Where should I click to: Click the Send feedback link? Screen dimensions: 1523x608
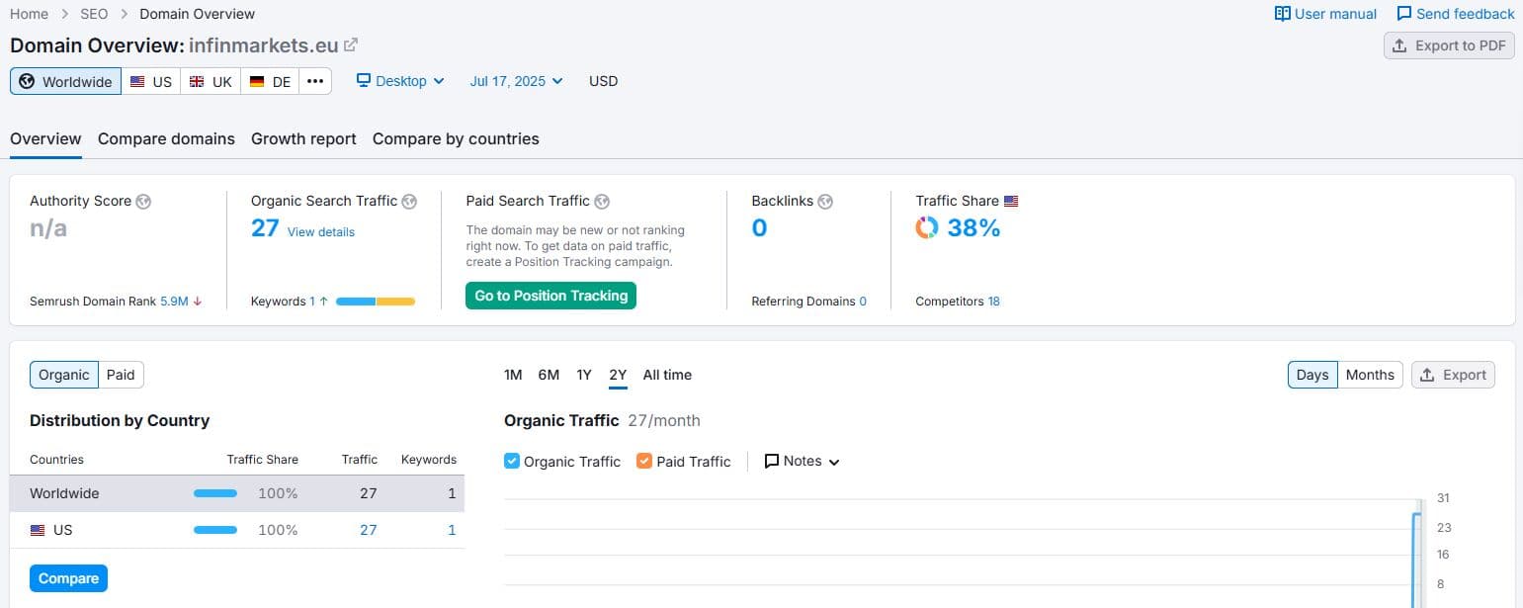point(1455,14)
